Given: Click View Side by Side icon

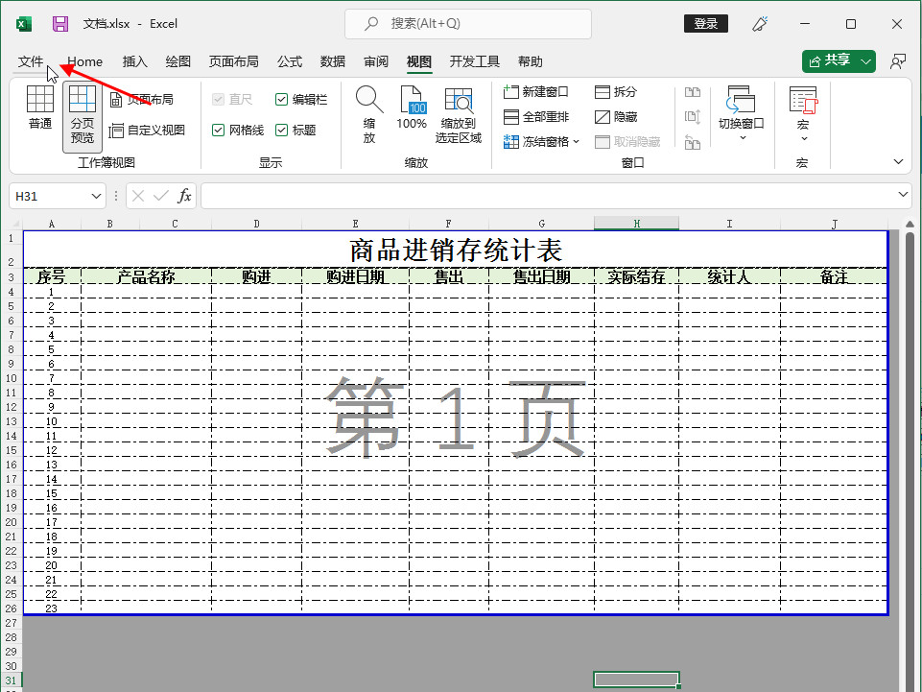Looking at the screenshot, I should tap(693, 92).
